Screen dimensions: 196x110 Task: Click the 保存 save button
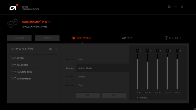pyautogui.click(x=114, y=95)
